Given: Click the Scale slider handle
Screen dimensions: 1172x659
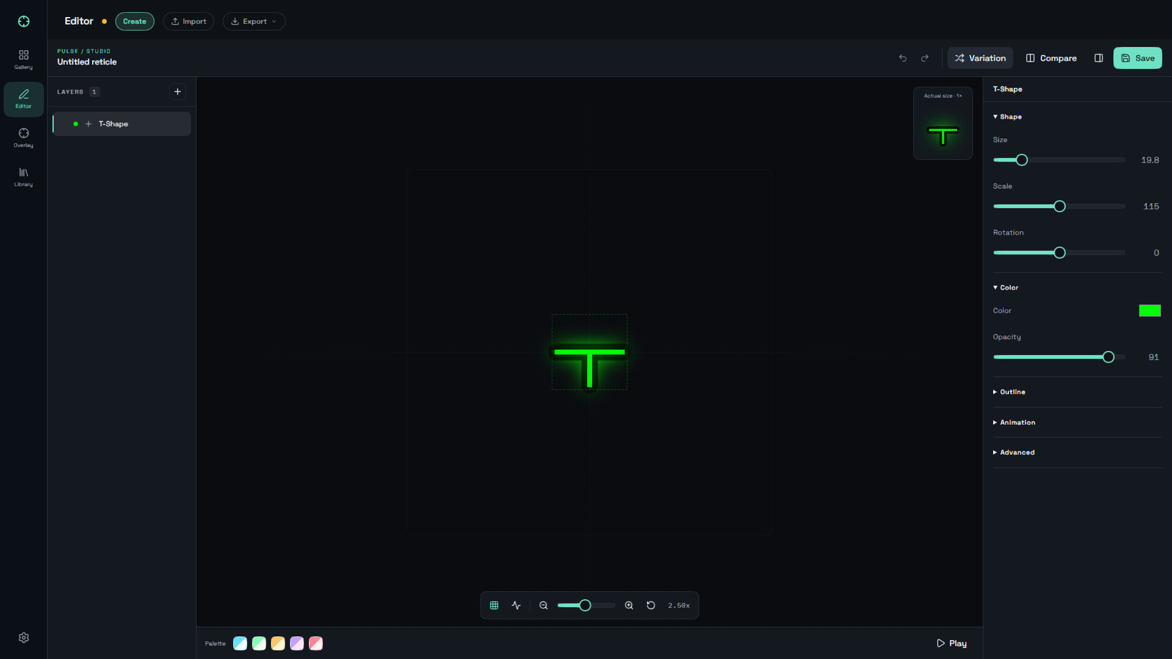Looking at the screenshot, I should pyautogui.click(x=1060, y=206).
